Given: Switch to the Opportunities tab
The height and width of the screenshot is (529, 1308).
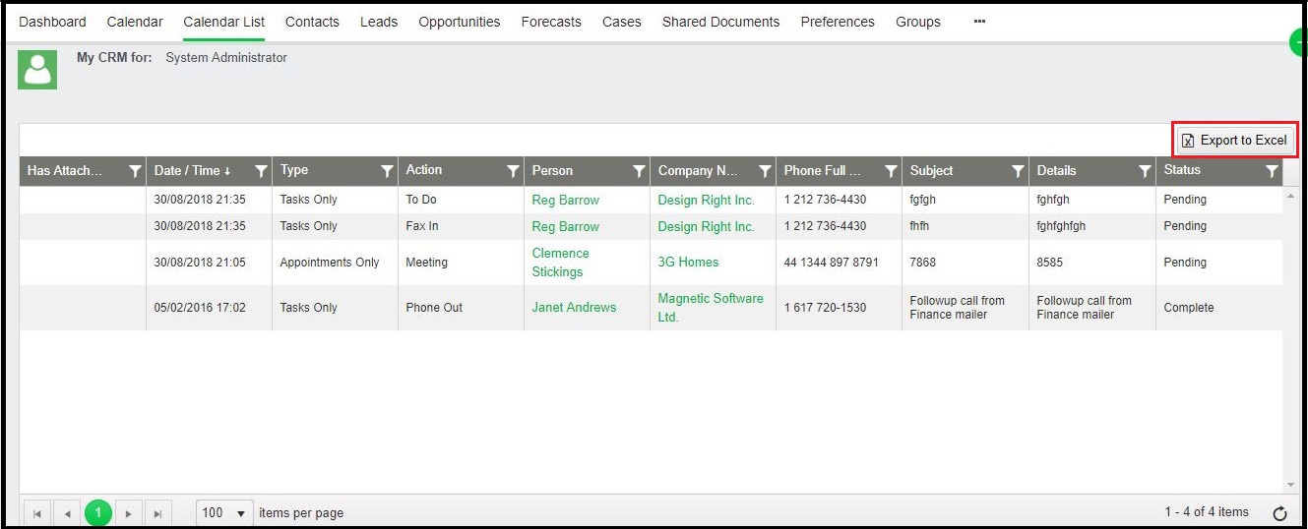Looking at the screenshot, I should tap(459, 22).
